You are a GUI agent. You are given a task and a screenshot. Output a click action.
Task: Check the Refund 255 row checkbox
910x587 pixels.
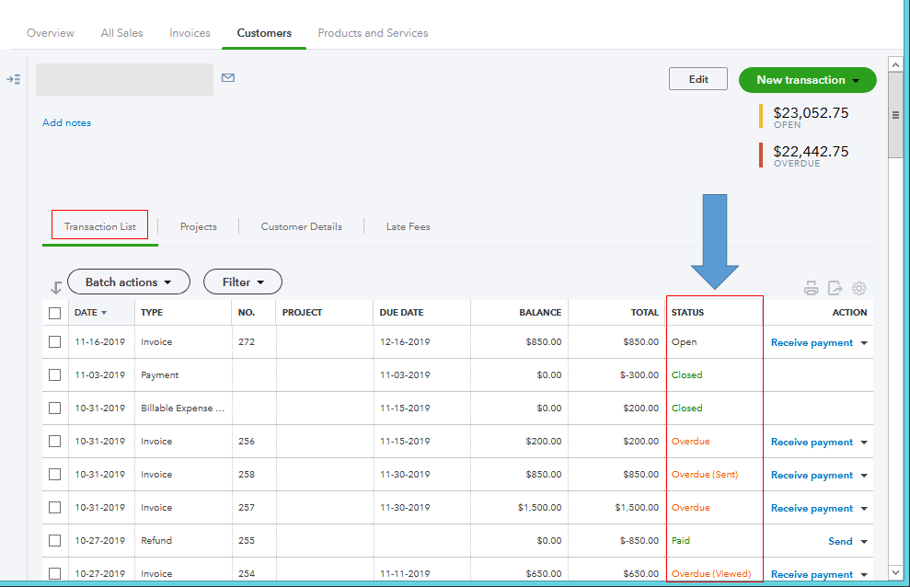pos(55,540)
